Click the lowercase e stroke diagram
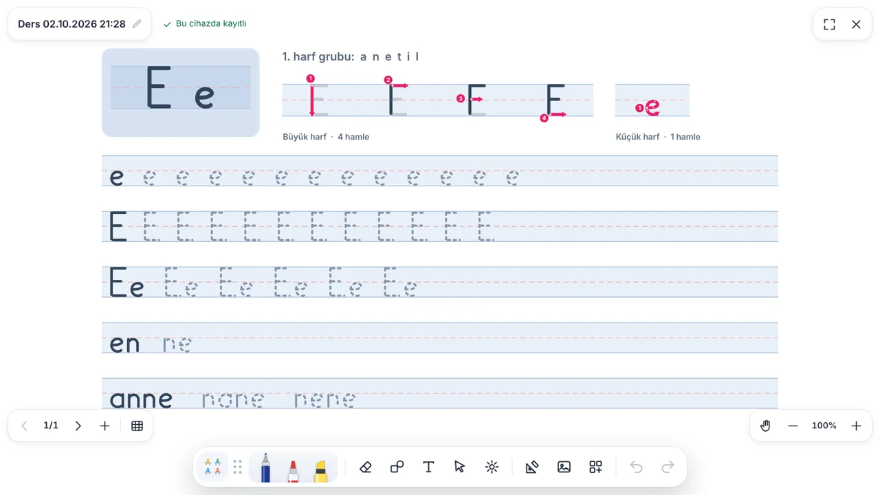 click(x=652, y=100)
